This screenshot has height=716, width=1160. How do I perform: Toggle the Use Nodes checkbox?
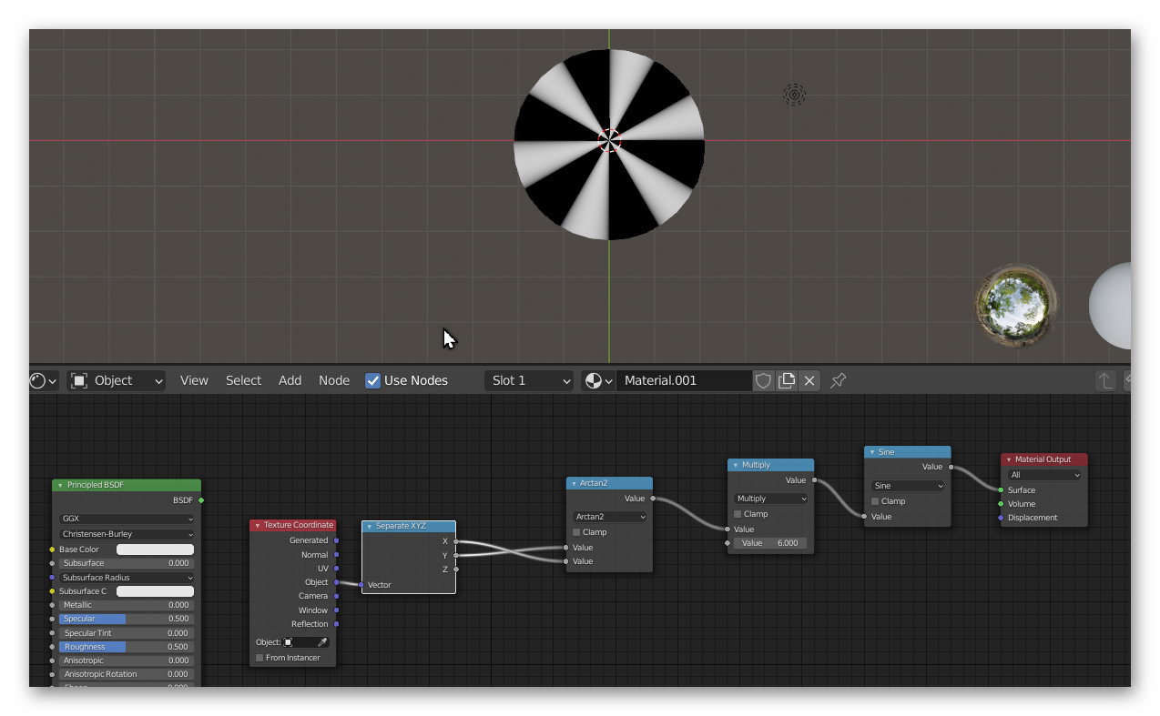coord(372,380)
